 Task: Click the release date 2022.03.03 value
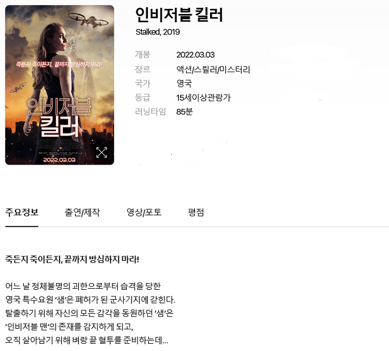[196, 55]
